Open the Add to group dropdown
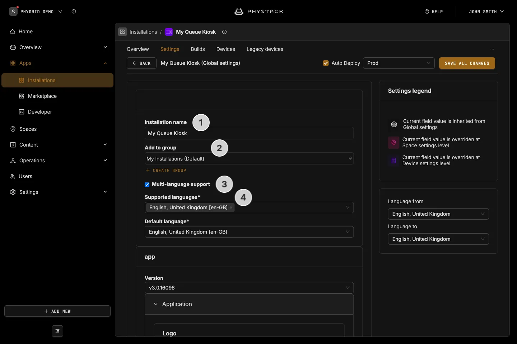The image size is (517, 344). (x=249, y=159)
